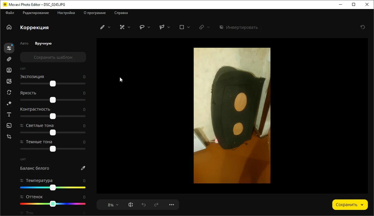This screenshot has height=216, width=374.
Task: Open the Retouching bandage tool
Action: point(9,59)
